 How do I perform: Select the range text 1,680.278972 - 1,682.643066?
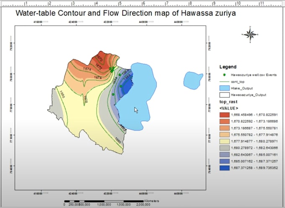(x=254, y=148)
